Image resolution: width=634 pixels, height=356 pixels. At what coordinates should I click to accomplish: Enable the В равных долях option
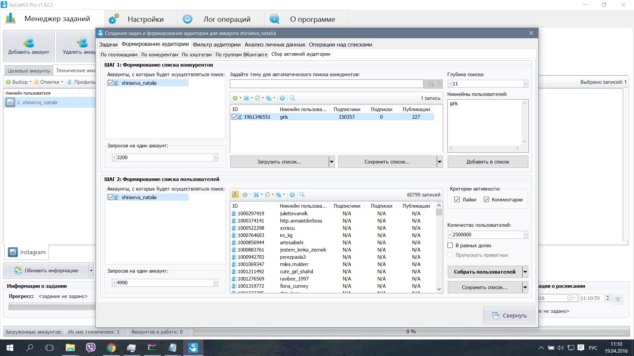coord(450,245)
